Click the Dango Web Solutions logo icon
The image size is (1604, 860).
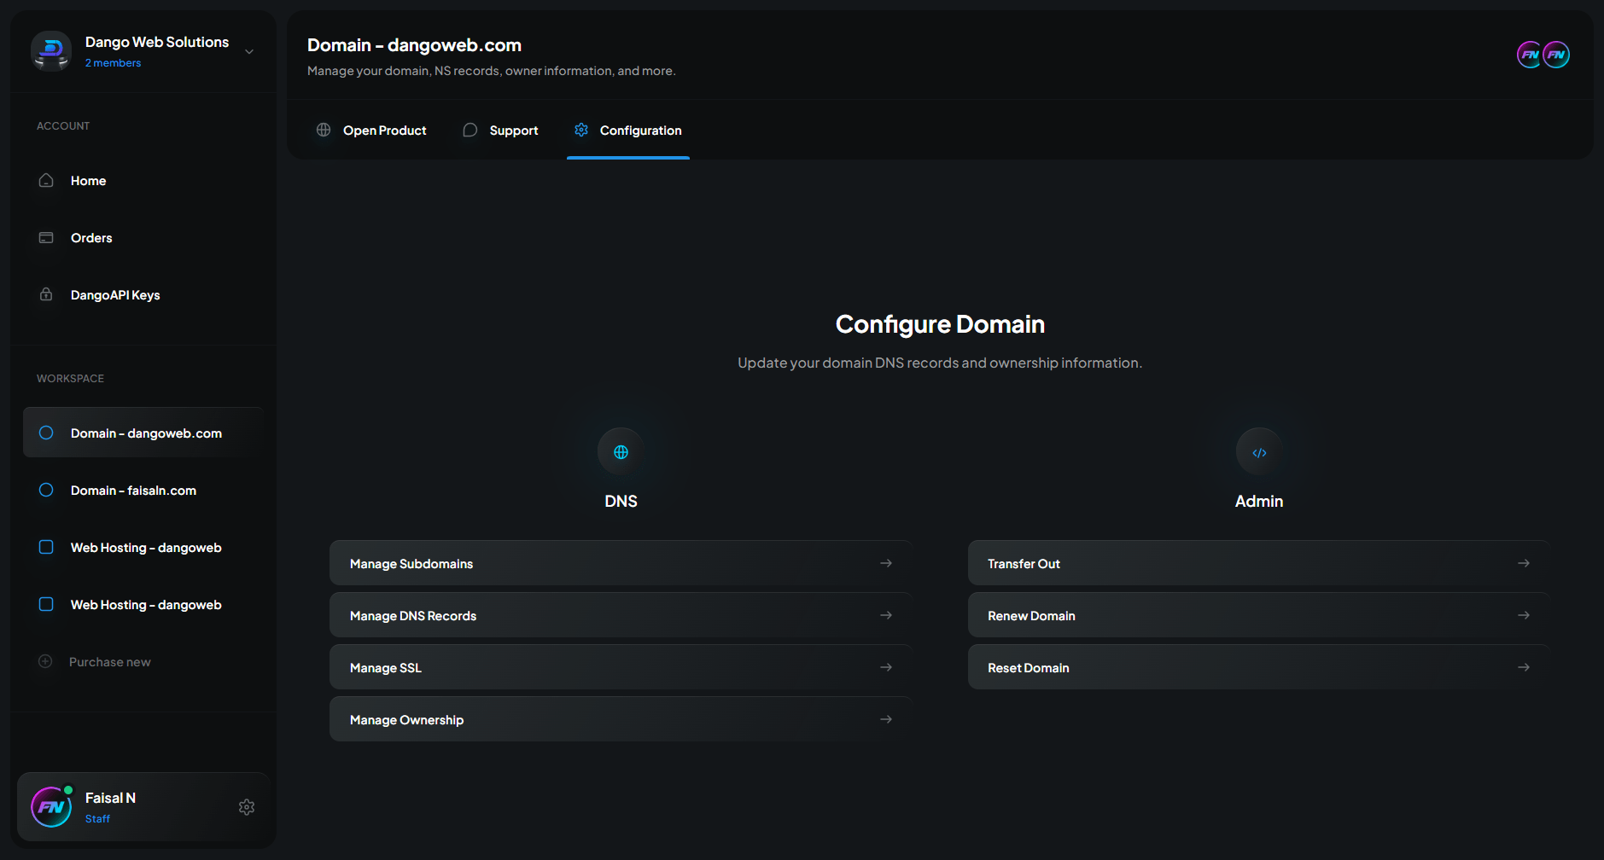(x=51, y=51)
